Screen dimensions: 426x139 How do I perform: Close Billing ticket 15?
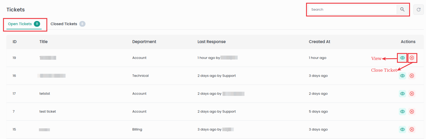click(412, 130)
